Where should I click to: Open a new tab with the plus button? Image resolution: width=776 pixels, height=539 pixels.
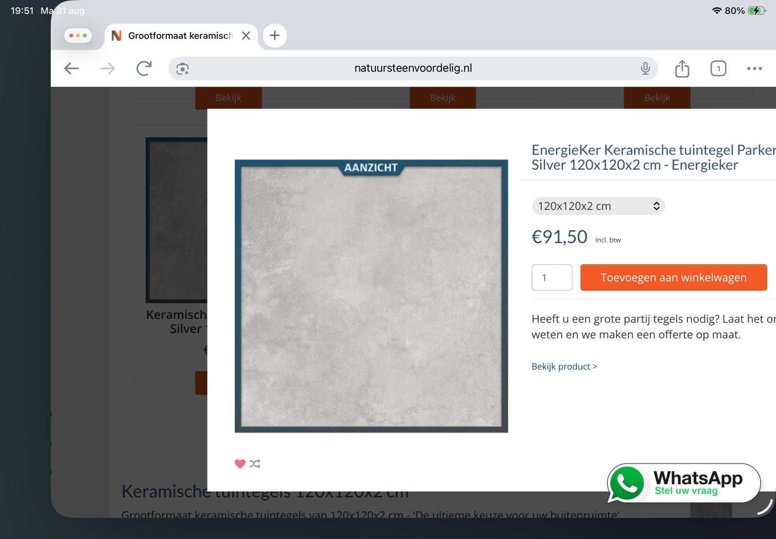point(275,35)
